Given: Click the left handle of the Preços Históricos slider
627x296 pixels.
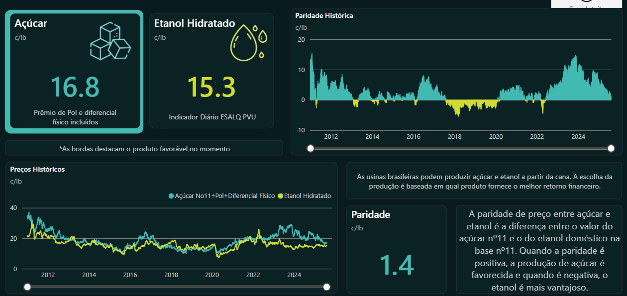Looking at the screenshot, I should point(28,287).
